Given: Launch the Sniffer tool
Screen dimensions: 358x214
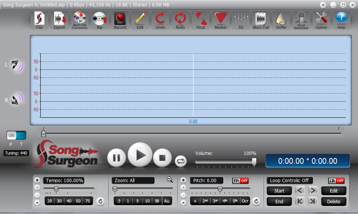Looking at the screenshot, I should pyautogui.click(x=281, y=21).
